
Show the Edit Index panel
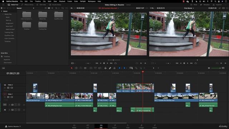[41, 5]
